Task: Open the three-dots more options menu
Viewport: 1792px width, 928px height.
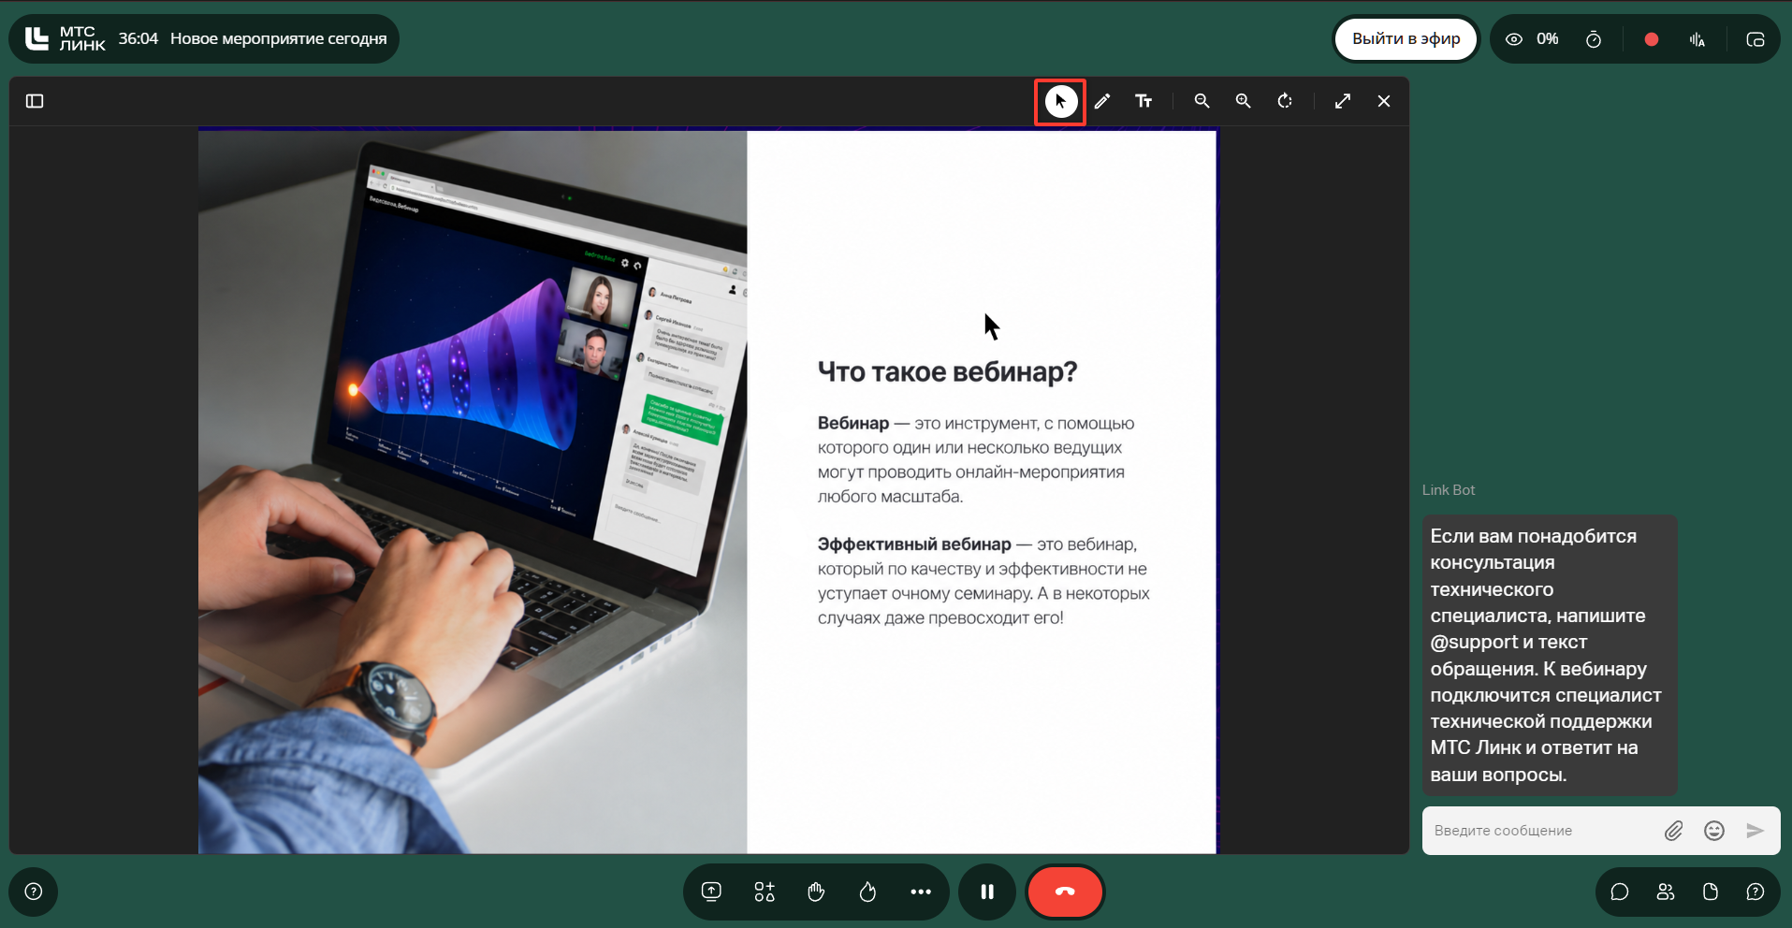Action: [x=921, y=892]
